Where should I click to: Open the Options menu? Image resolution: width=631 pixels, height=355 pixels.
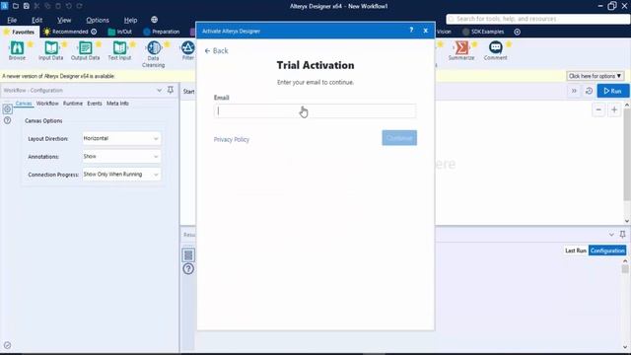(x=98, y=20)
